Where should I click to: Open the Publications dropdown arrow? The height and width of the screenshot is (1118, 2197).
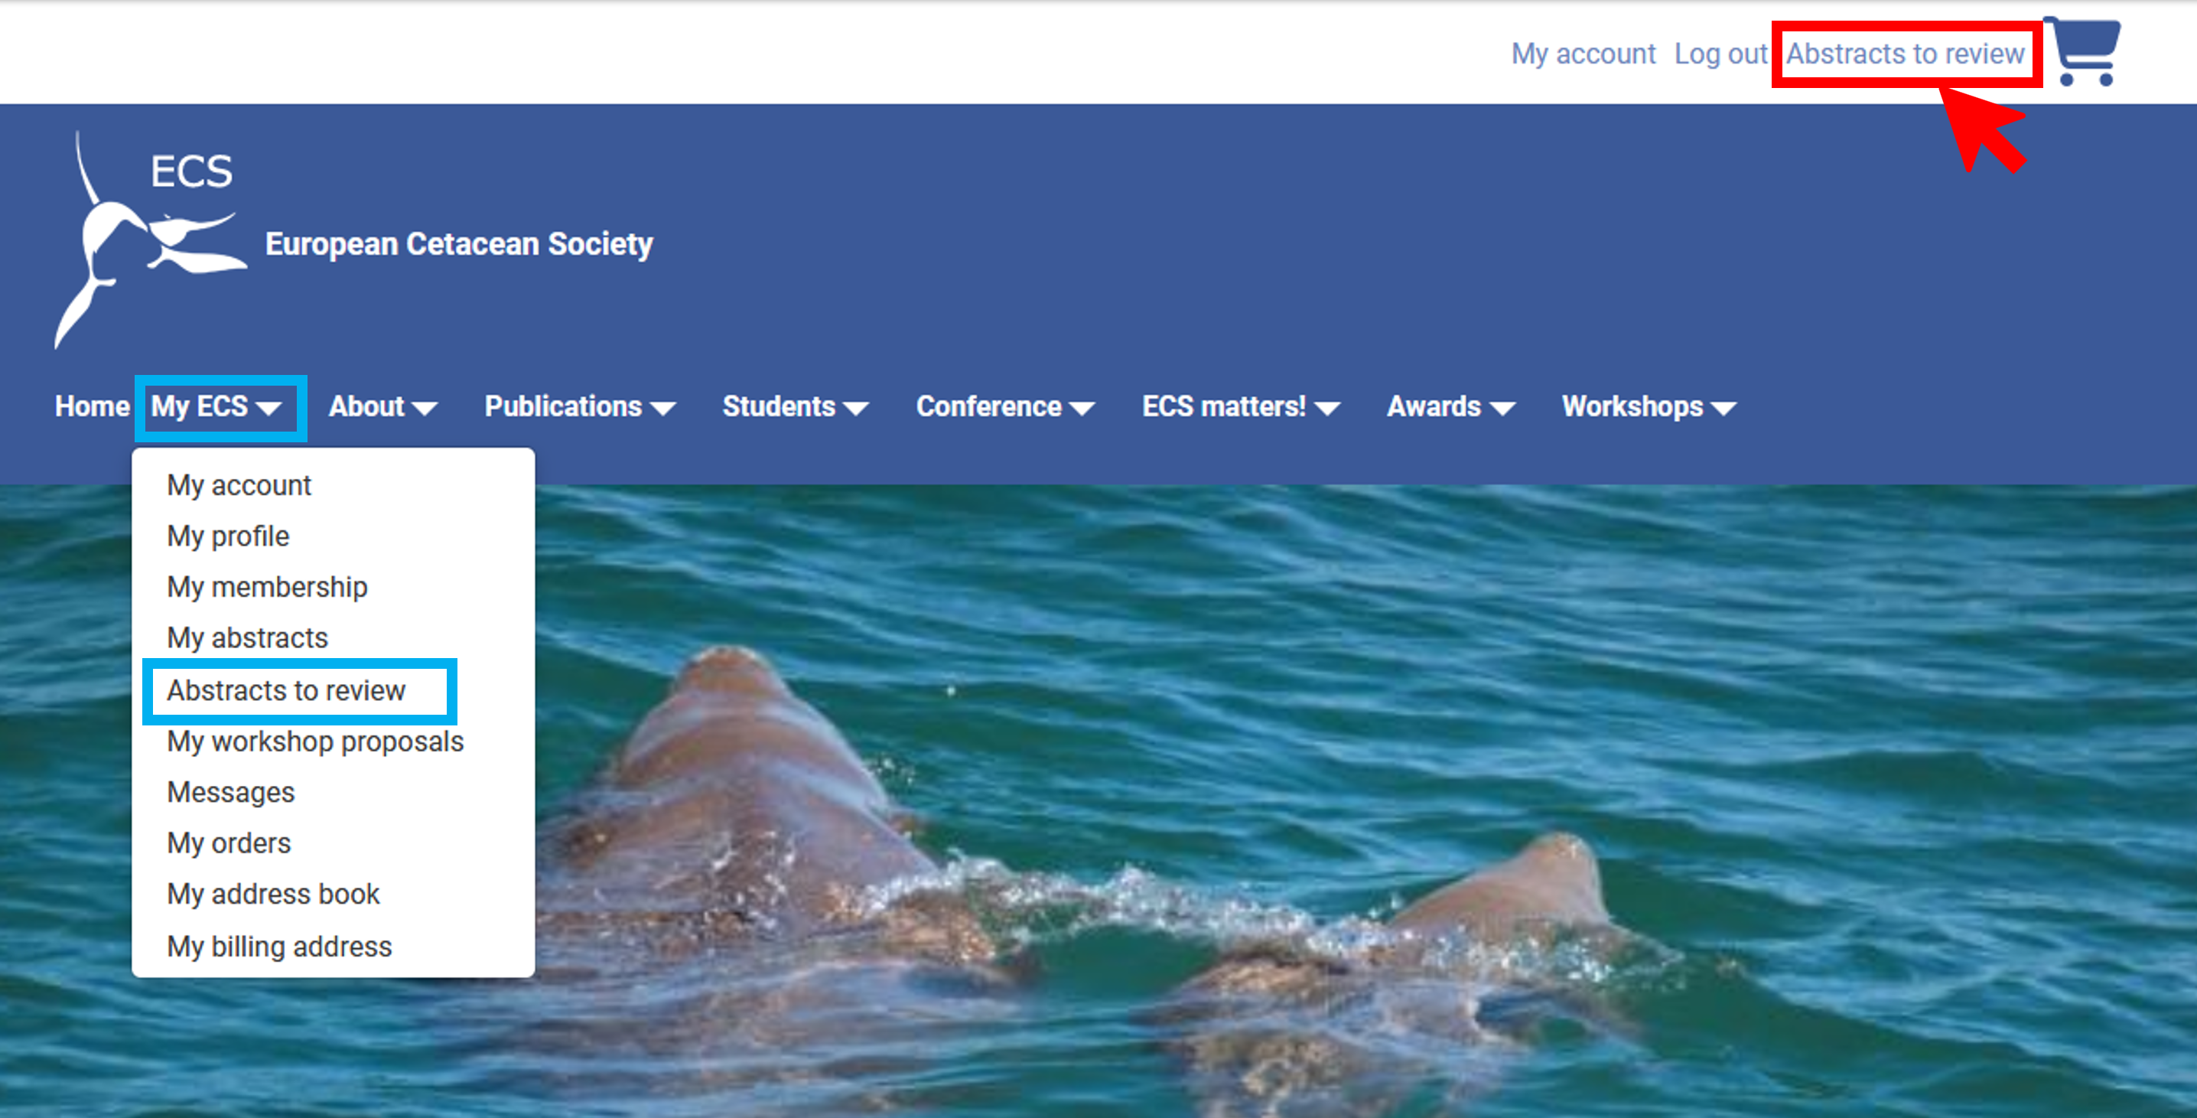pos(663,408)
